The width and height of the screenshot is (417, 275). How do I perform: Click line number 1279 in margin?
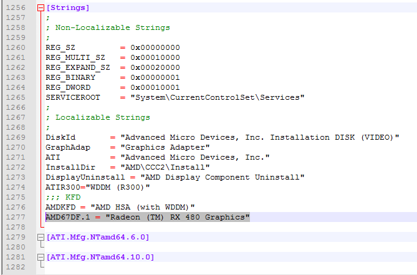coord(16,237)
